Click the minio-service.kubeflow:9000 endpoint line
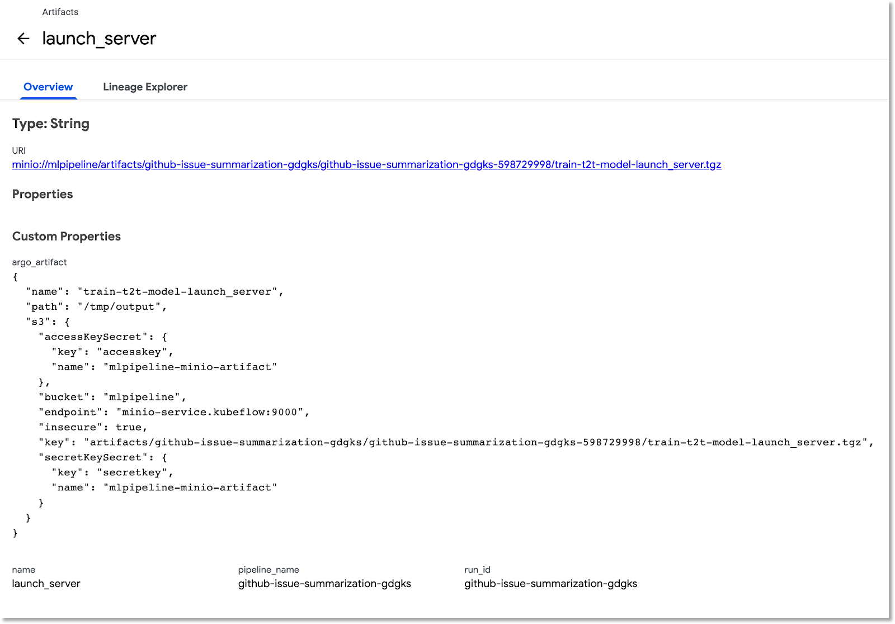This screenshot has height=624, width=895. (173, 412)
